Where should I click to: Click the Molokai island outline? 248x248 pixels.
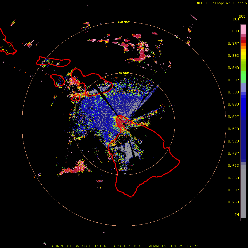tap(53, 62)
